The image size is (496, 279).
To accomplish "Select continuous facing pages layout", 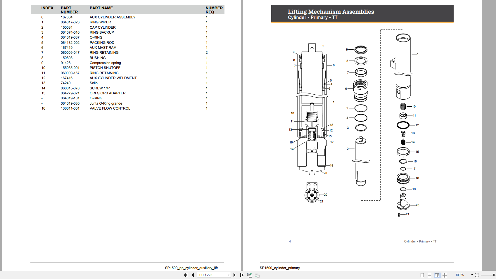I will (x=445, y=275).
